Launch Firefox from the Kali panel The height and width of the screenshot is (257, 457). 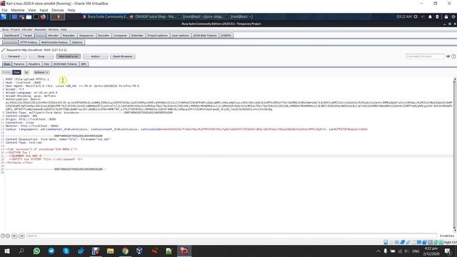tap(43, 17)
